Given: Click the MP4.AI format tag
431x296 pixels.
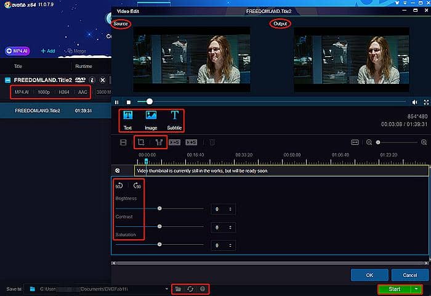Looking at the screenshot, I should tap(22, 92).
